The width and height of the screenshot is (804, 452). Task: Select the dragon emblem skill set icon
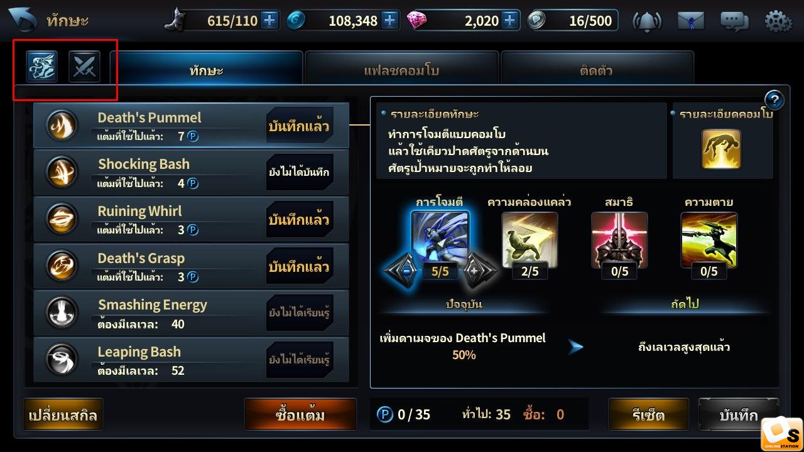pos(42,67)
